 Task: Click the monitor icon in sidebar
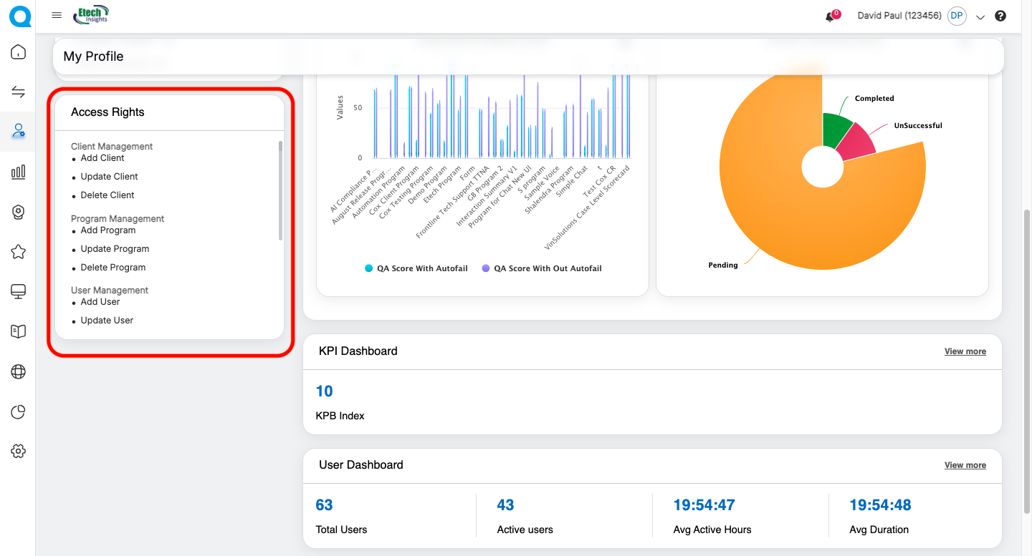[19, 291]
